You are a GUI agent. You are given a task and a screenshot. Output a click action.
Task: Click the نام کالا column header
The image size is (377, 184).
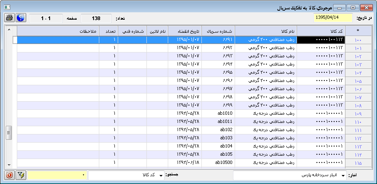click(x=265, y=32)
